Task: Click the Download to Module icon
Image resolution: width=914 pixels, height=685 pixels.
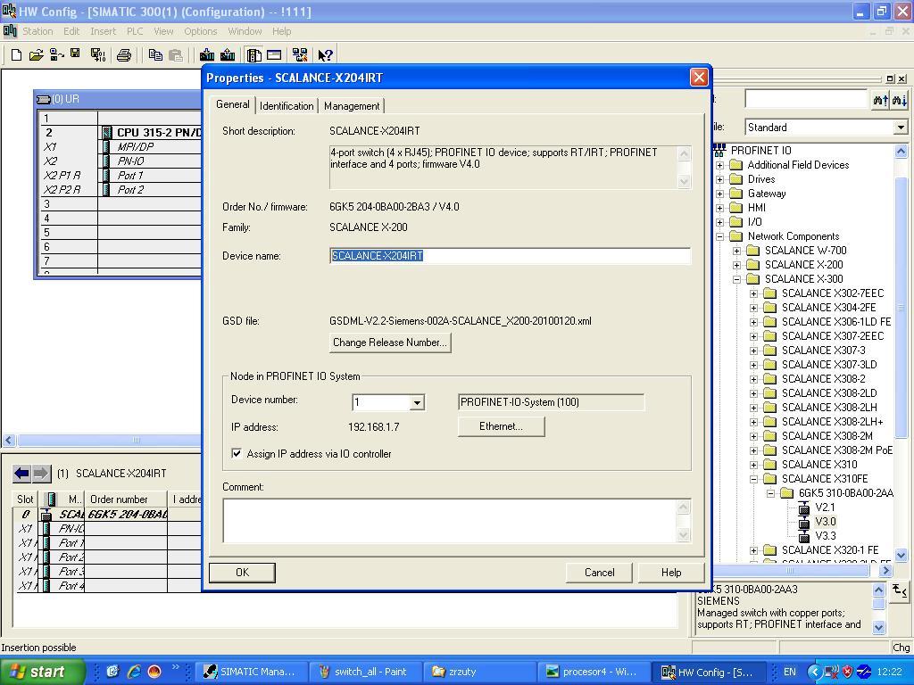Action: (x=206, y=55)
